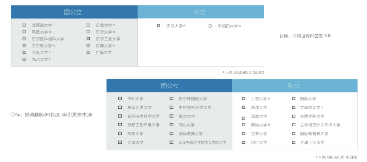Click the Global30 footnote below 芝浦工业大学 table
367x162 pixels.
pos(336,157)
